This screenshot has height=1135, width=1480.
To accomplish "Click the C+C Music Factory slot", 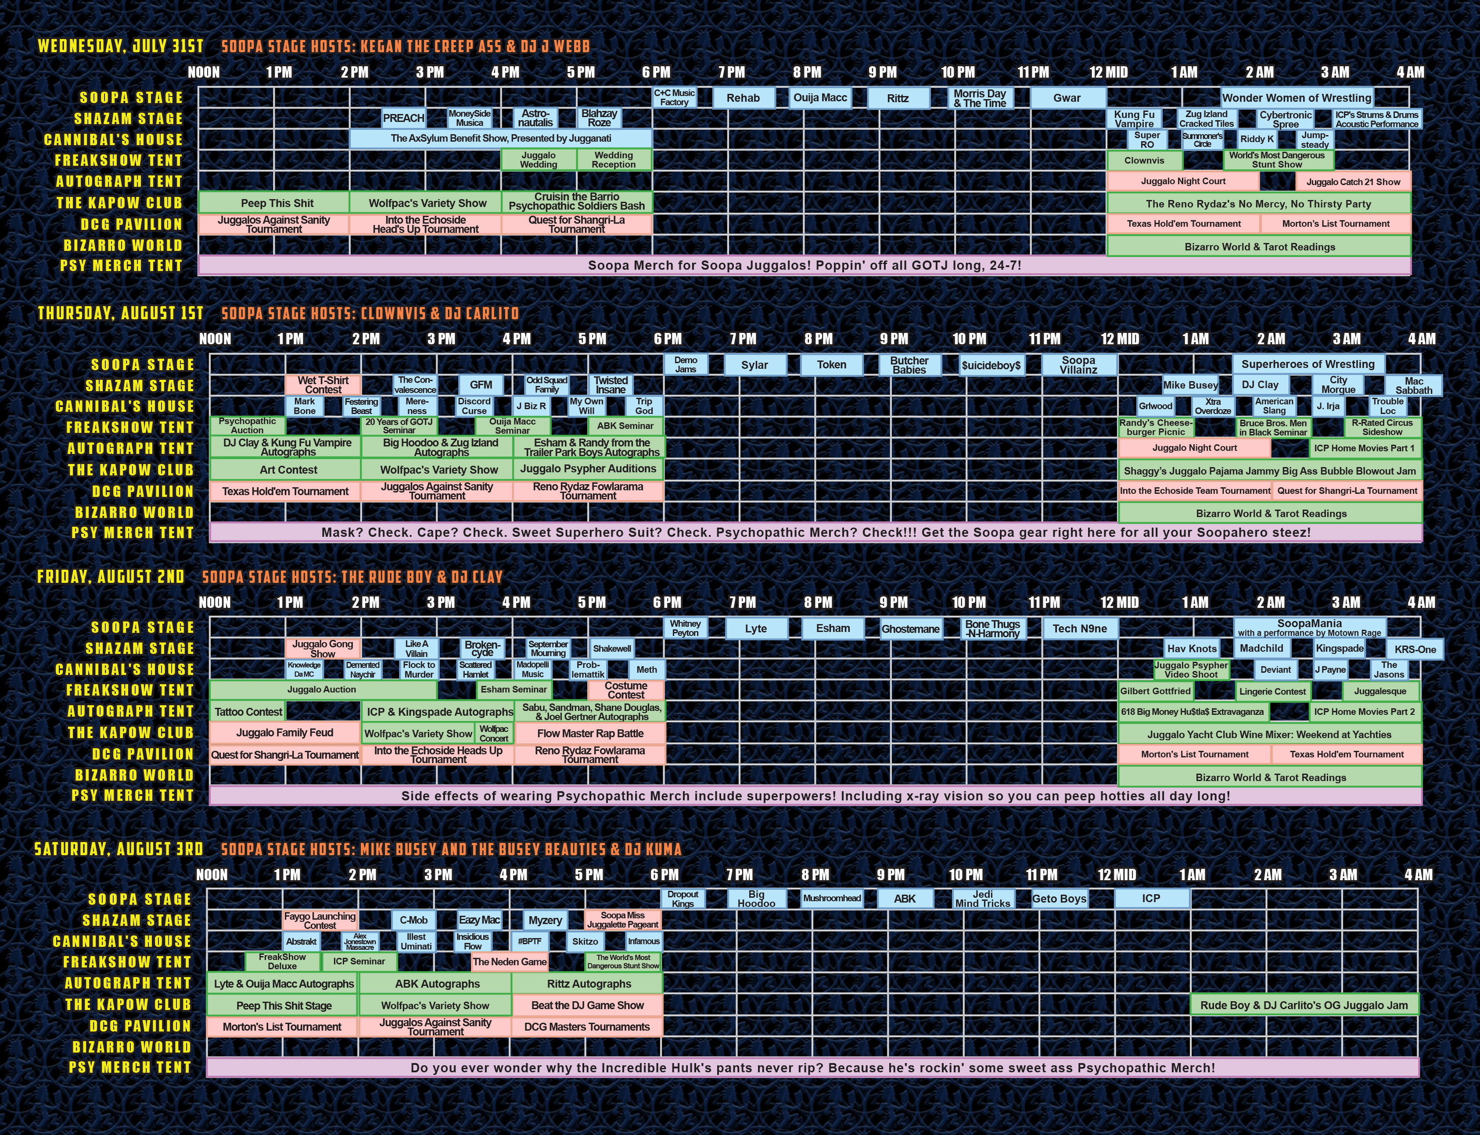I will pyautogui.click(x=674, y=97).
